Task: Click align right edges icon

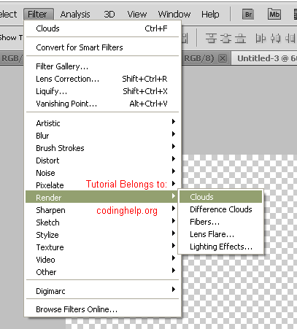Action: [x=290, y=39]
